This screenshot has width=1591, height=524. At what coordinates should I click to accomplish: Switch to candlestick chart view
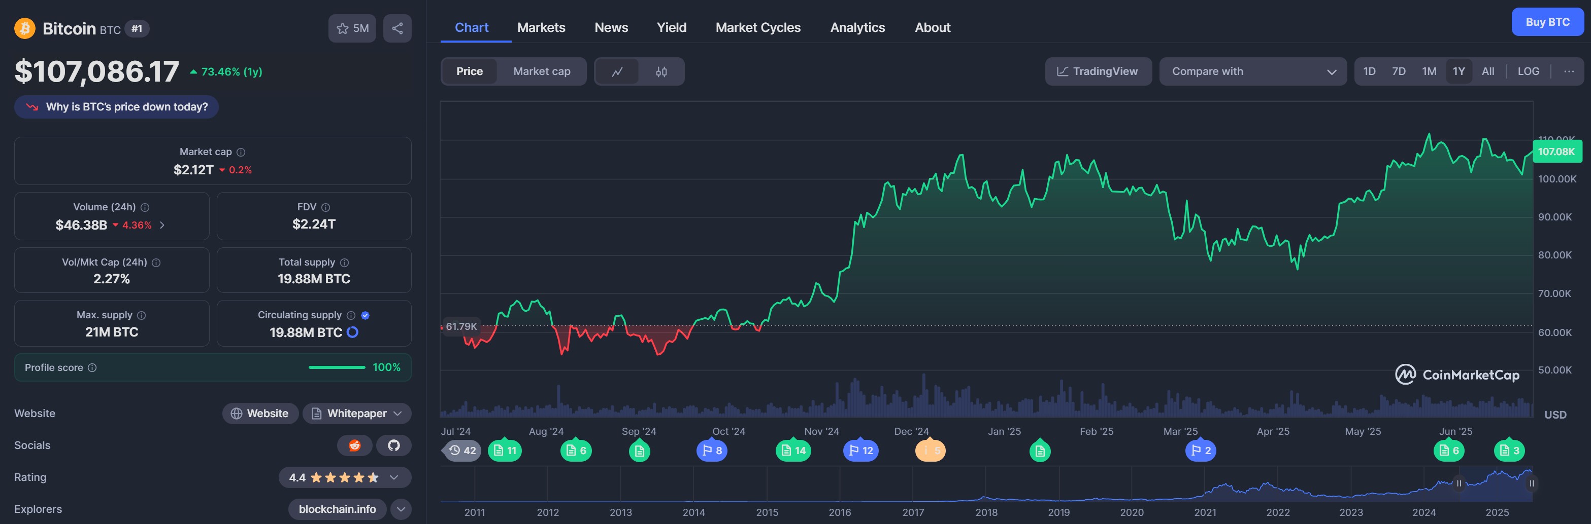(x=661, y=71)
